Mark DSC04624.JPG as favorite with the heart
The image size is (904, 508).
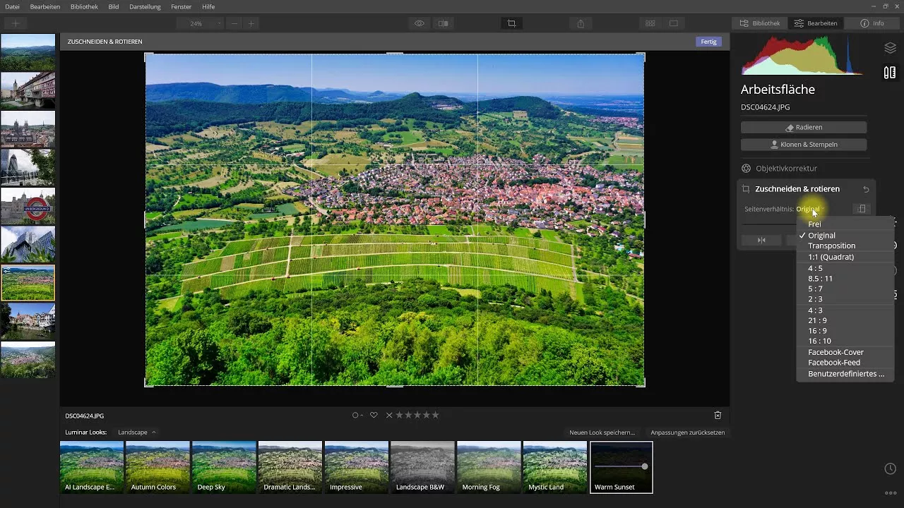point(374,415)
